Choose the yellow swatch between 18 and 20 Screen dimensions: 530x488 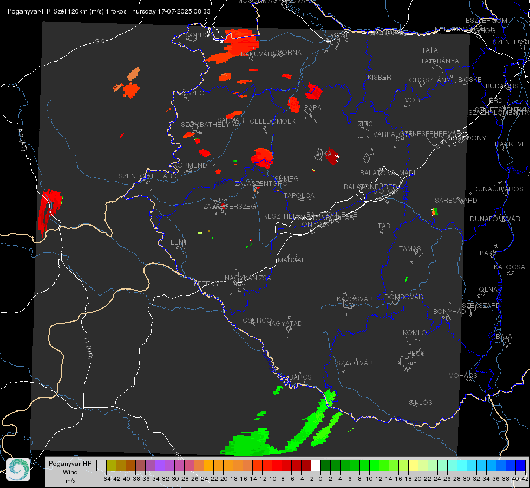pos(413,466)
